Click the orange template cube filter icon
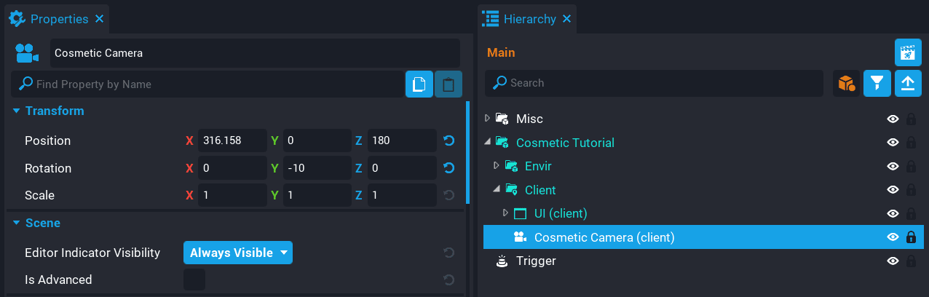Viewport: 929px width, 297px height. pyautogui.click(x=846, y=84)
